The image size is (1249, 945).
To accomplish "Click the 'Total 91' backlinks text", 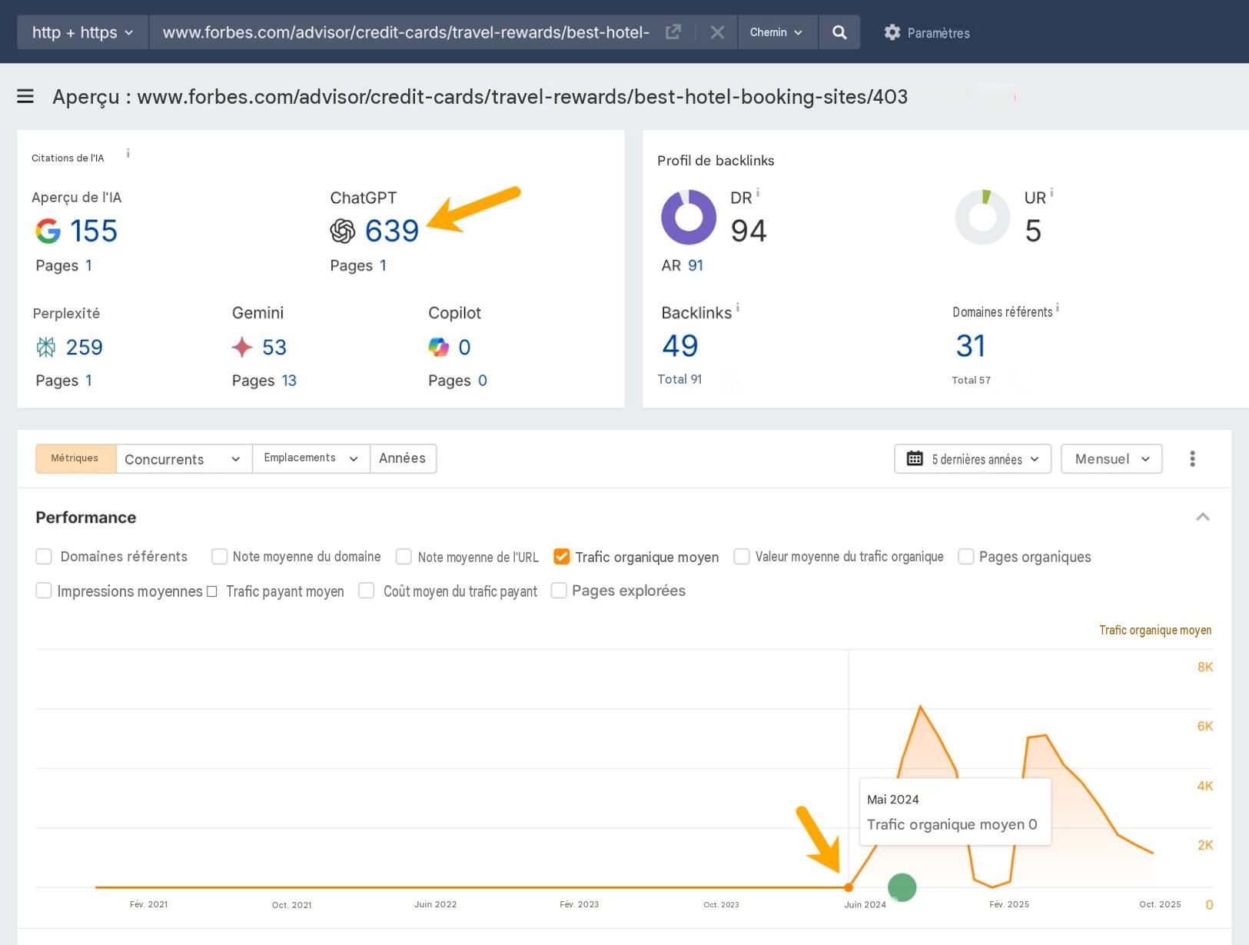I will point(679,379).
